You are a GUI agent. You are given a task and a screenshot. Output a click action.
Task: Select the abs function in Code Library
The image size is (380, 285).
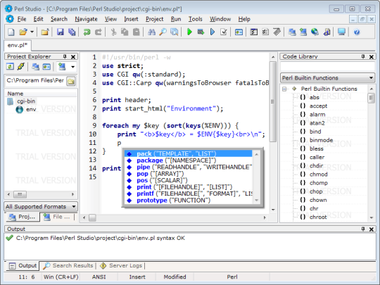click(x=315, y=97)
